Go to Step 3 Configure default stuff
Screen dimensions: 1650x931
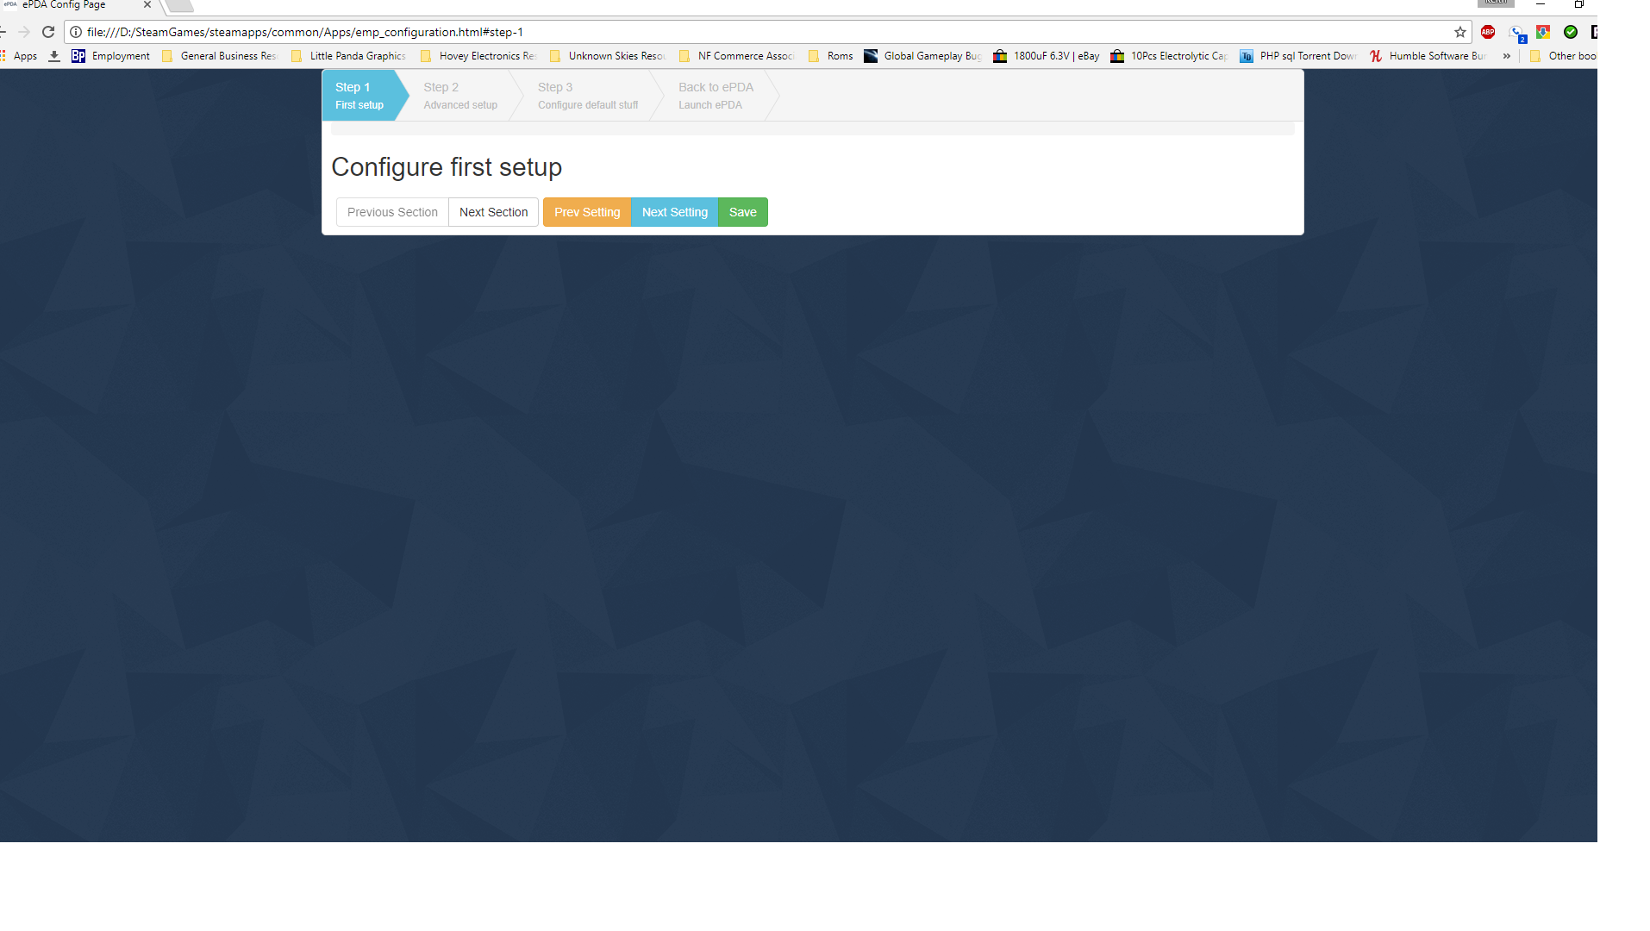pos(587,96)
